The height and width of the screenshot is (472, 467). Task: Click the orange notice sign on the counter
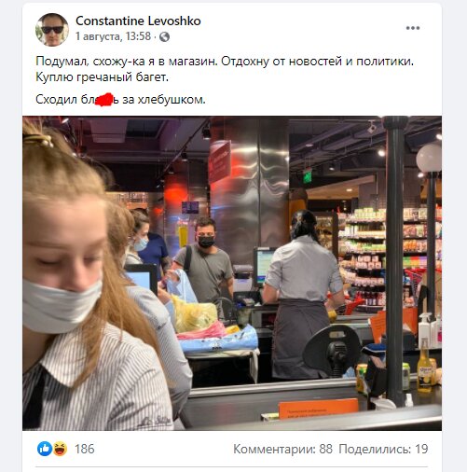(318, 409)
